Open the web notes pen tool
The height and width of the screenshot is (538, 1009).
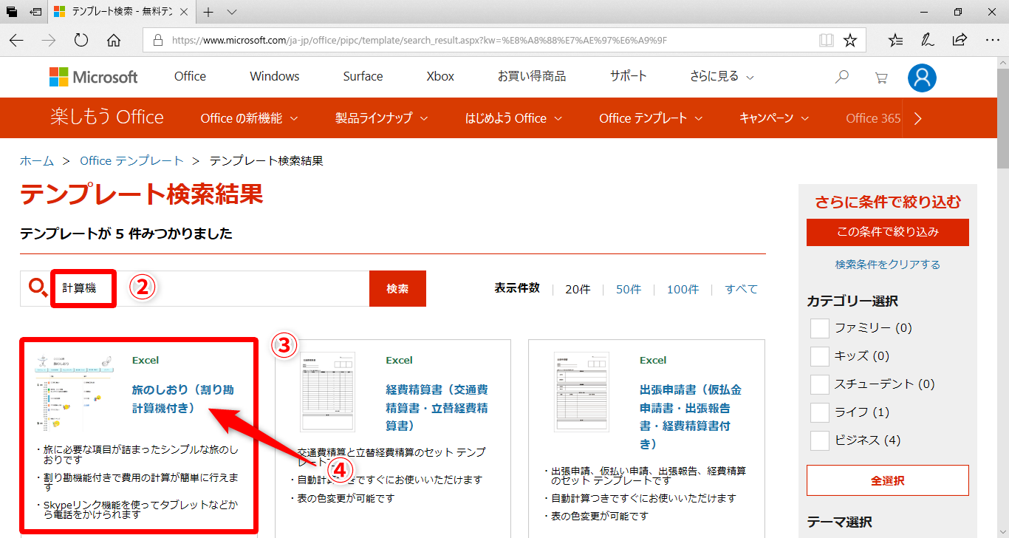click(928, 40)
